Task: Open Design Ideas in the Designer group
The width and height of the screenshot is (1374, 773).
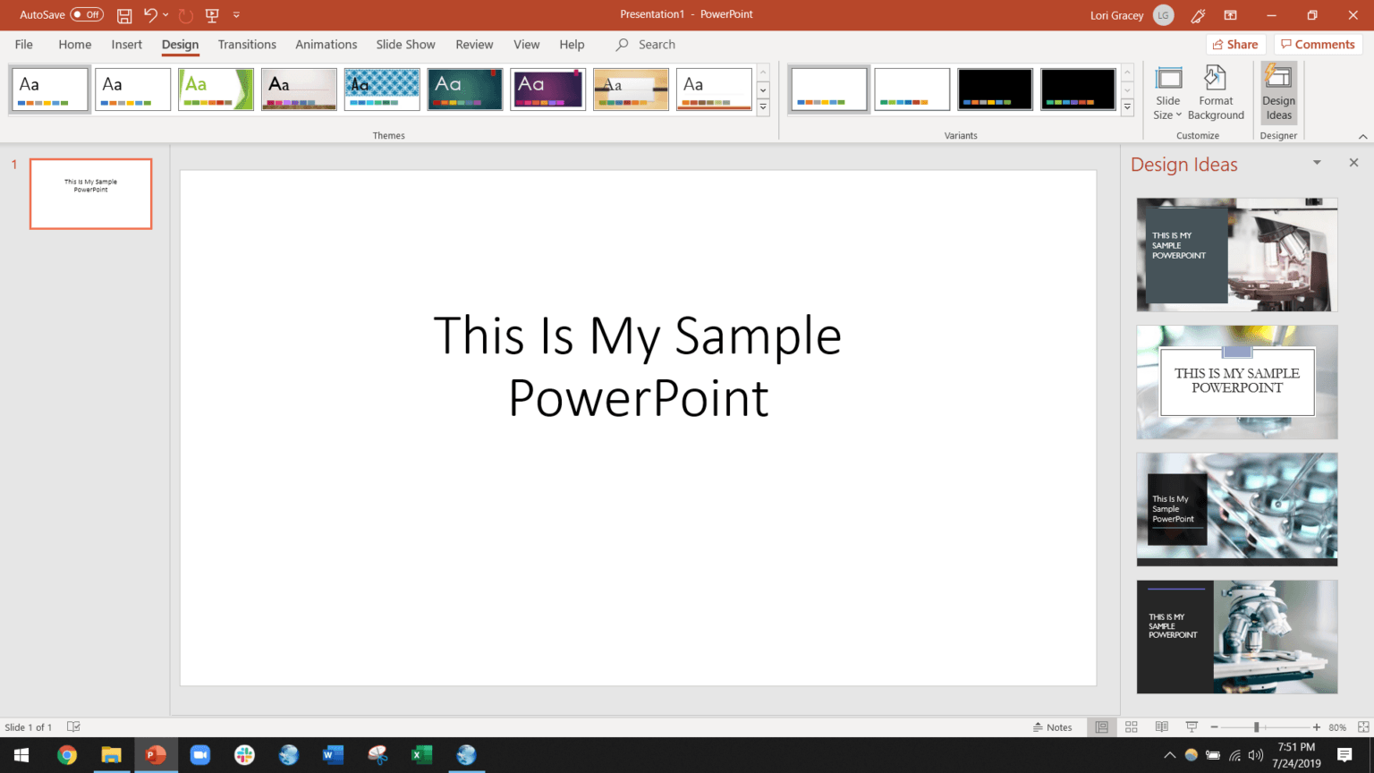Action: pos(1278,93)
